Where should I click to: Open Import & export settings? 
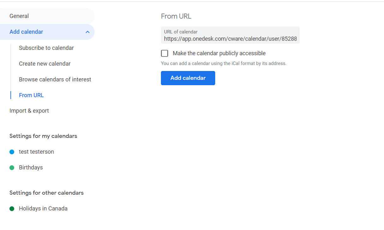29,111
